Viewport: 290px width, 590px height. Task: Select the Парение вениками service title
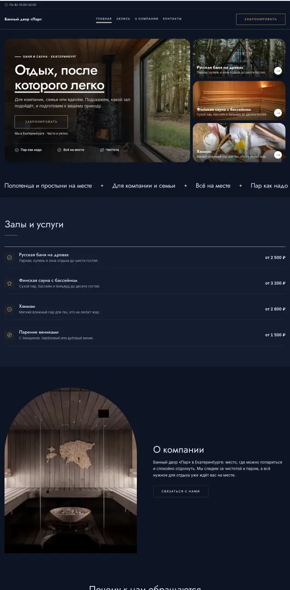[x=39, y=332]
